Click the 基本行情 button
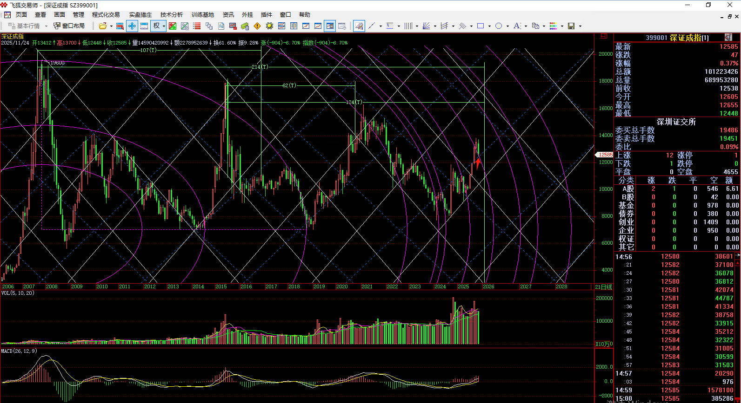This screenshot has width=741, height=403. (x=25, y=26)
